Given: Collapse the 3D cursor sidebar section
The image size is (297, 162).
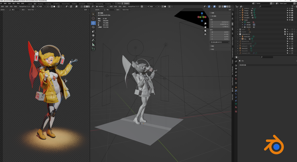Looking at the screenshot, I should pyautogui.click(x=210, y=16).
